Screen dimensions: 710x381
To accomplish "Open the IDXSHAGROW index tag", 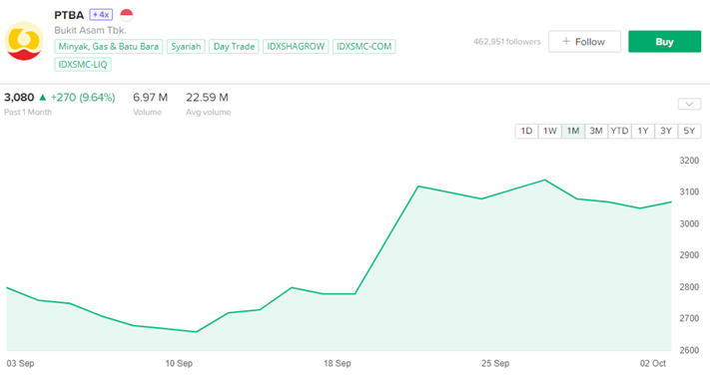I will click(296, 47).
